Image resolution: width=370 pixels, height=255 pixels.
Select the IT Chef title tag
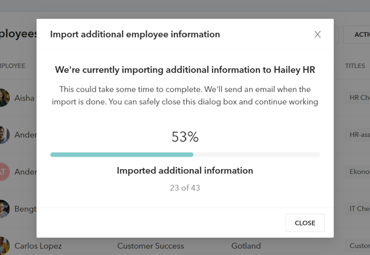(x=358, y=208)
